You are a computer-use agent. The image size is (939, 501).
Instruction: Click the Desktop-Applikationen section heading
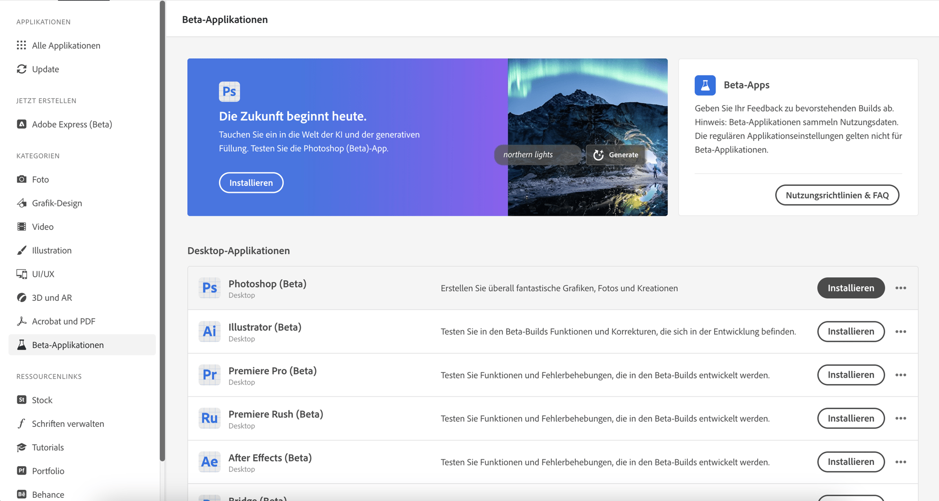click(x=239, y=250)
